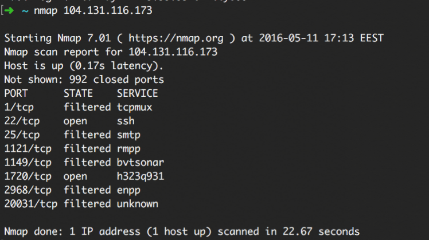The width and height of the screenshot is (429, 240).
Task: Select the 1/tcp port entry
Action: tap(18, 107)
